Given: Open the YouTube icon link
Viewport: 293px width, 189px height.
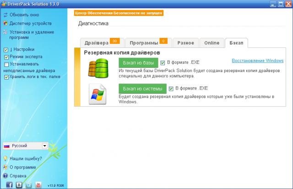Looking at the screenshot, I should pyautogui.click(x=38, y=185).
